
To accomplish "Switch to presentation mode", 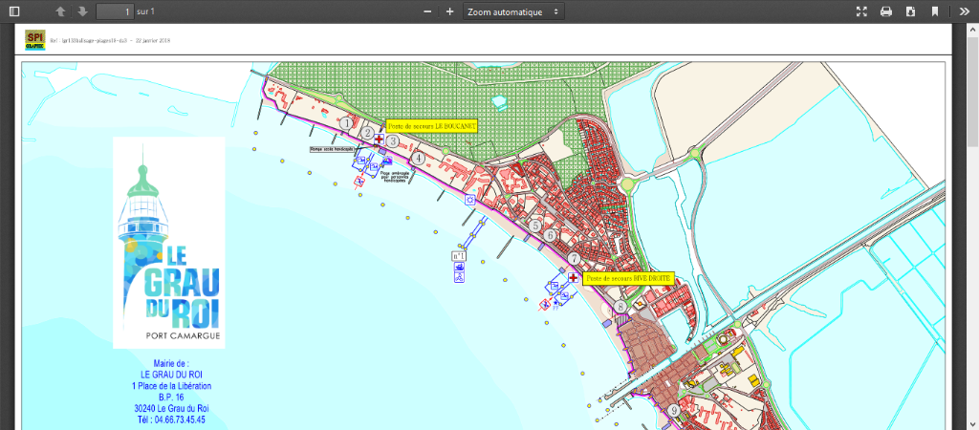I will [x=861, y=11].
